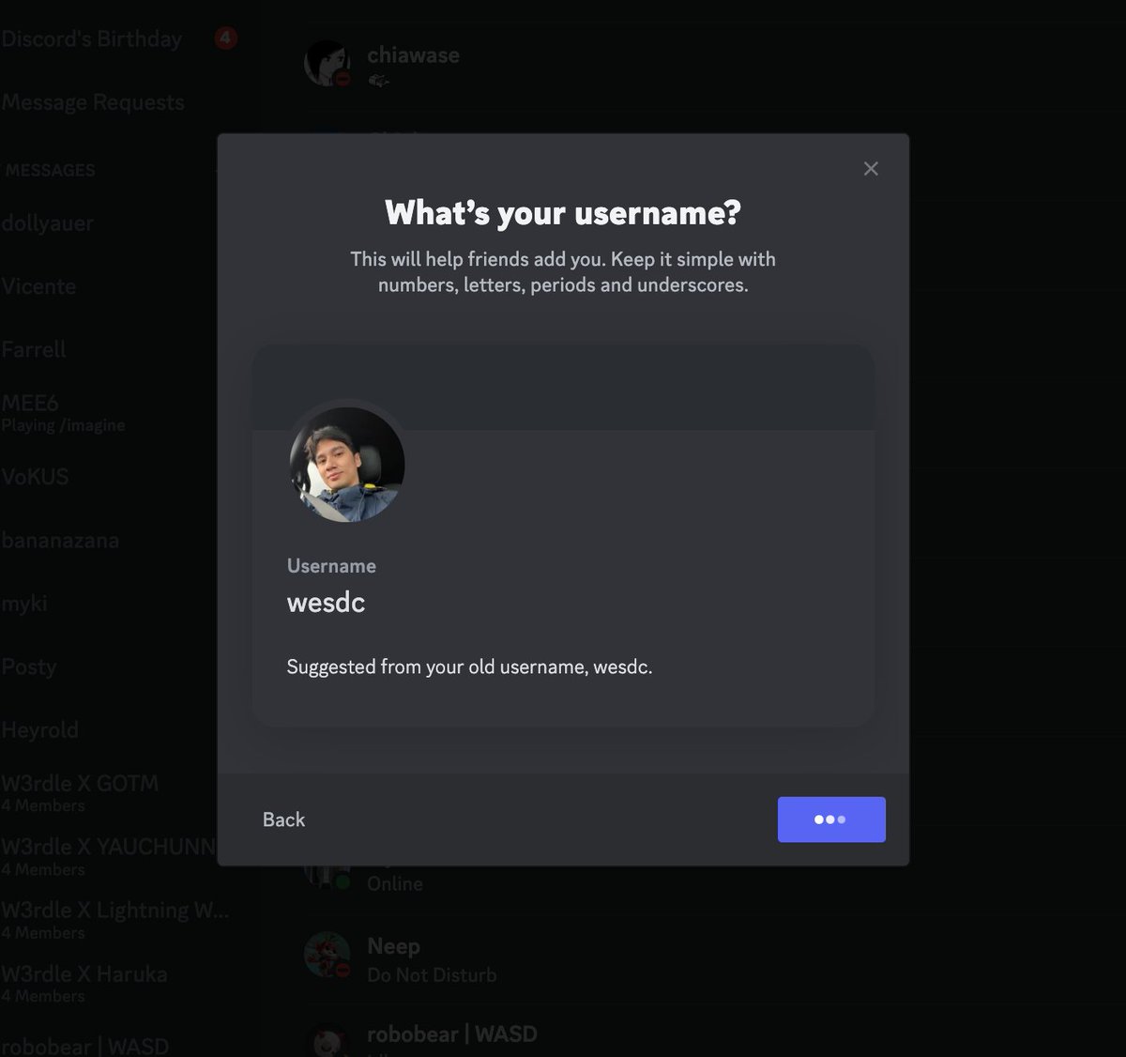Screen dimensions: 1126x1057
Task: Close the username dialog with the X
Action: point(871,169)
